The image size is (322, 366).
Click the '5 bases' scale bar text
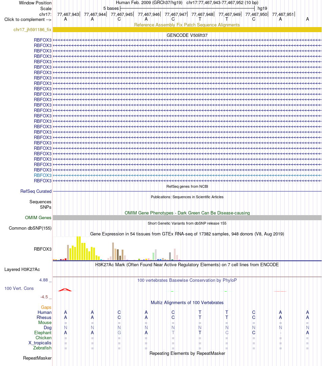tap(111, 8)
